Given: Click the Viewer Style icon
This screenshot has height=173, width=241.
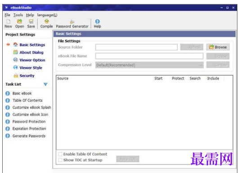Looking at the screenshot, I should [x=15, y=68].
